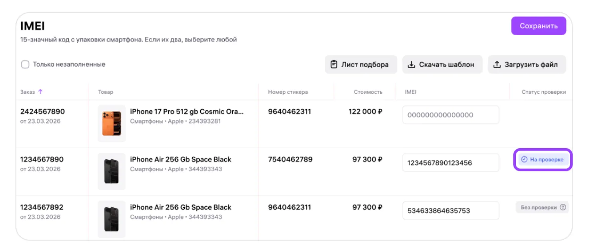The image size is (591, 252).
Task: Click the Статус проверки column header
Action: pos(543,92)
